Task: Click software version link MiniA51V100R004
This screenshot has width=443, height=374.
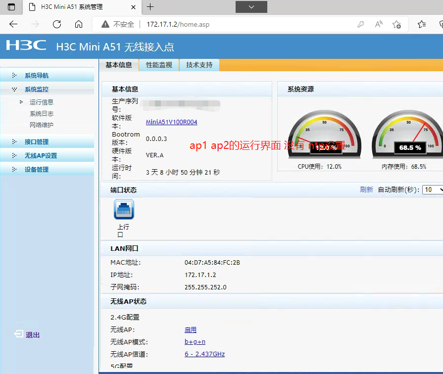Action: pyautogui.click(x=171, y=122)
